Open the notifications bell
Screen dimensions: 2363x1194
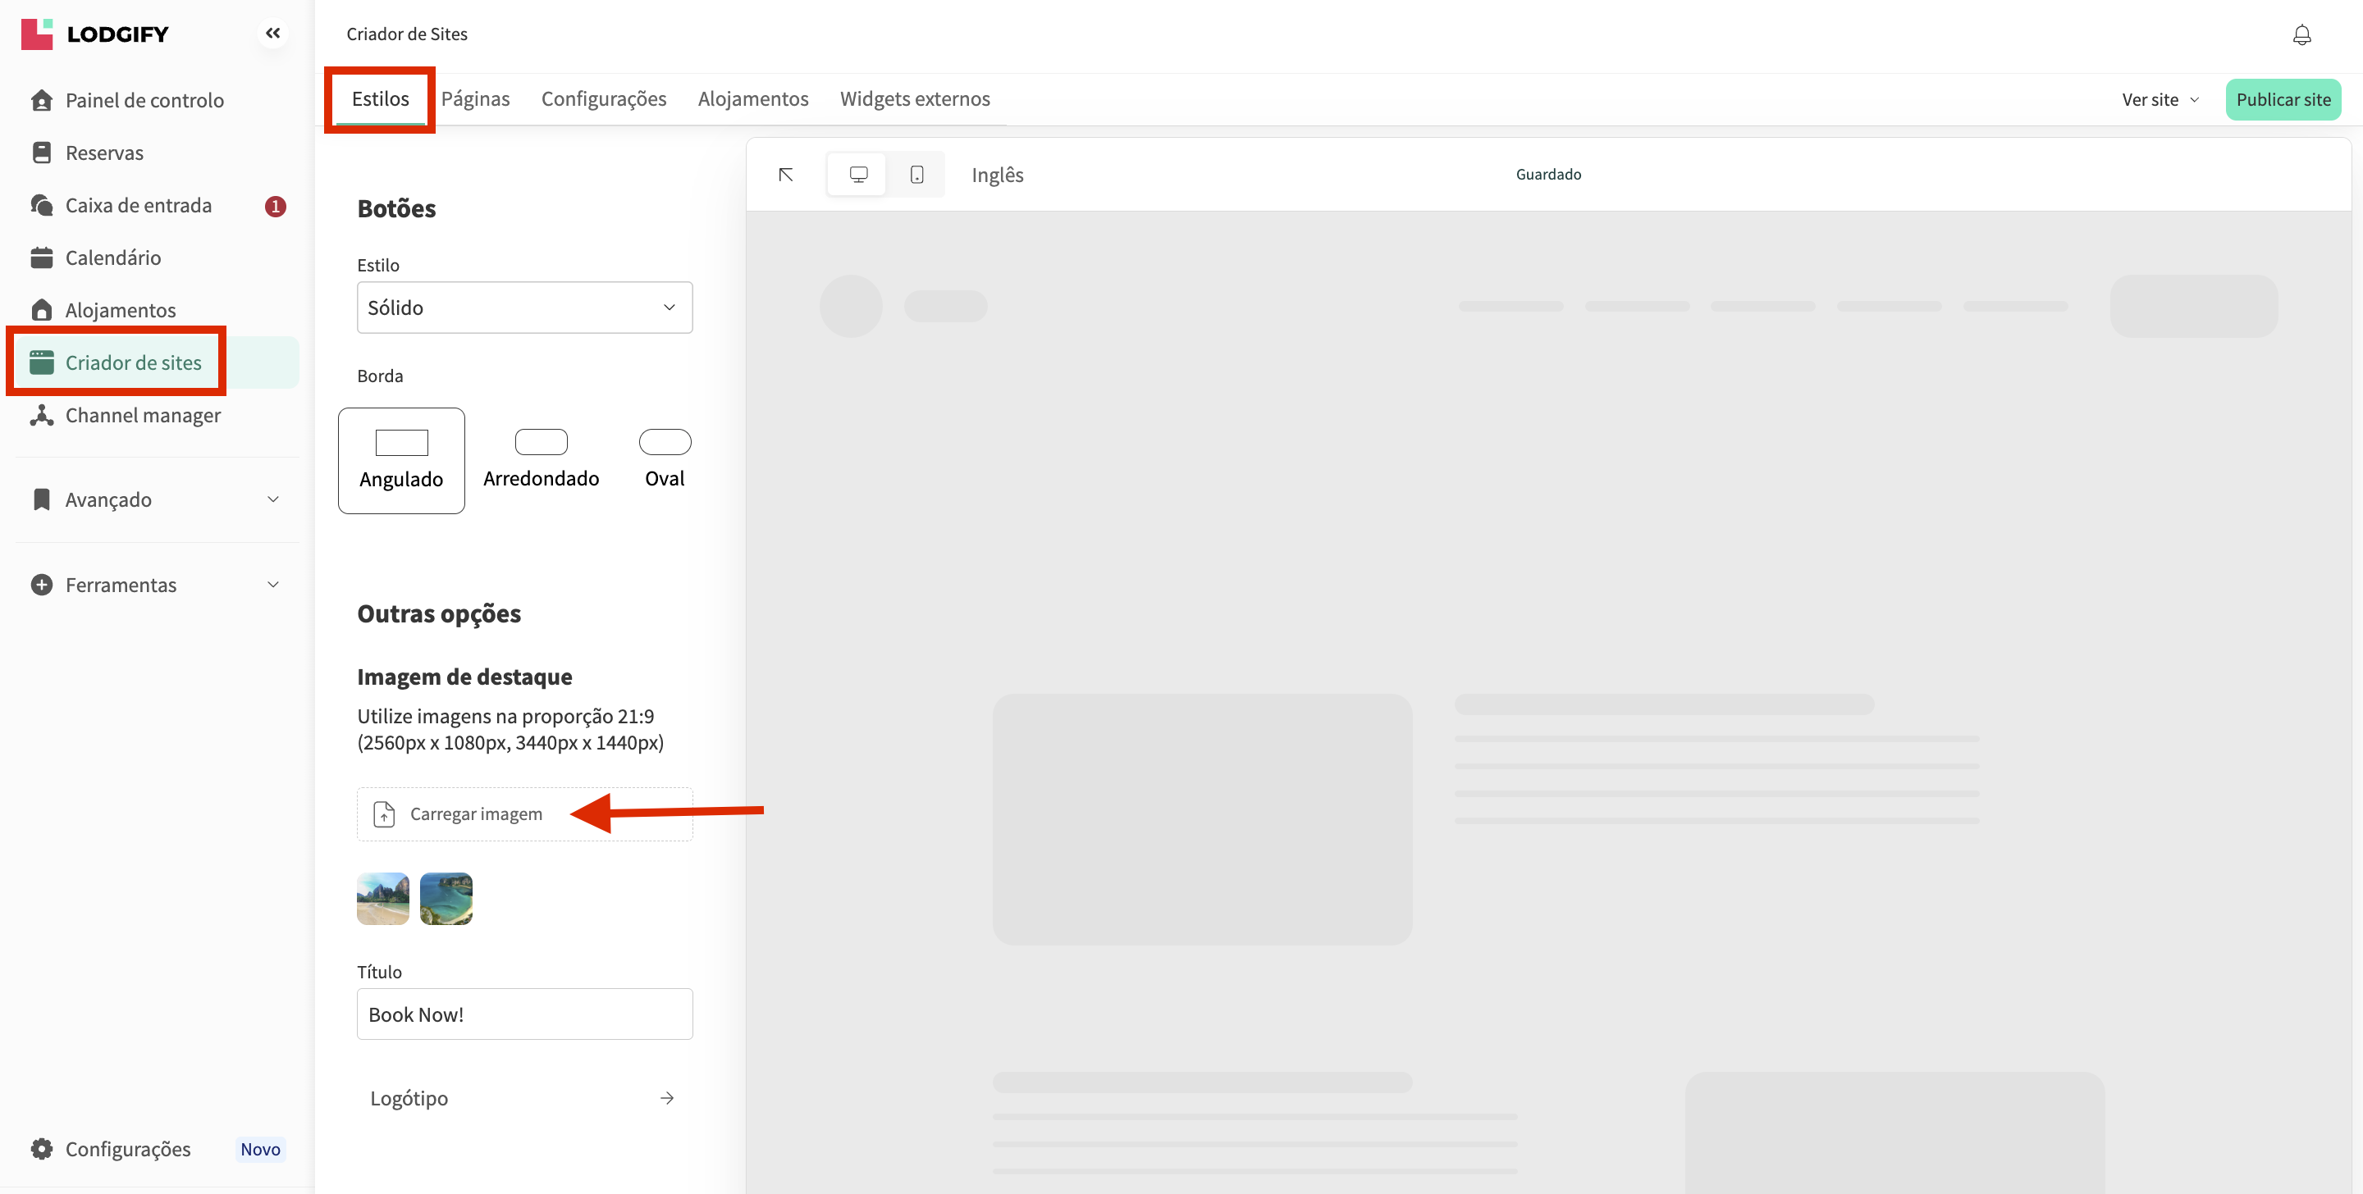coord(2301,34)
